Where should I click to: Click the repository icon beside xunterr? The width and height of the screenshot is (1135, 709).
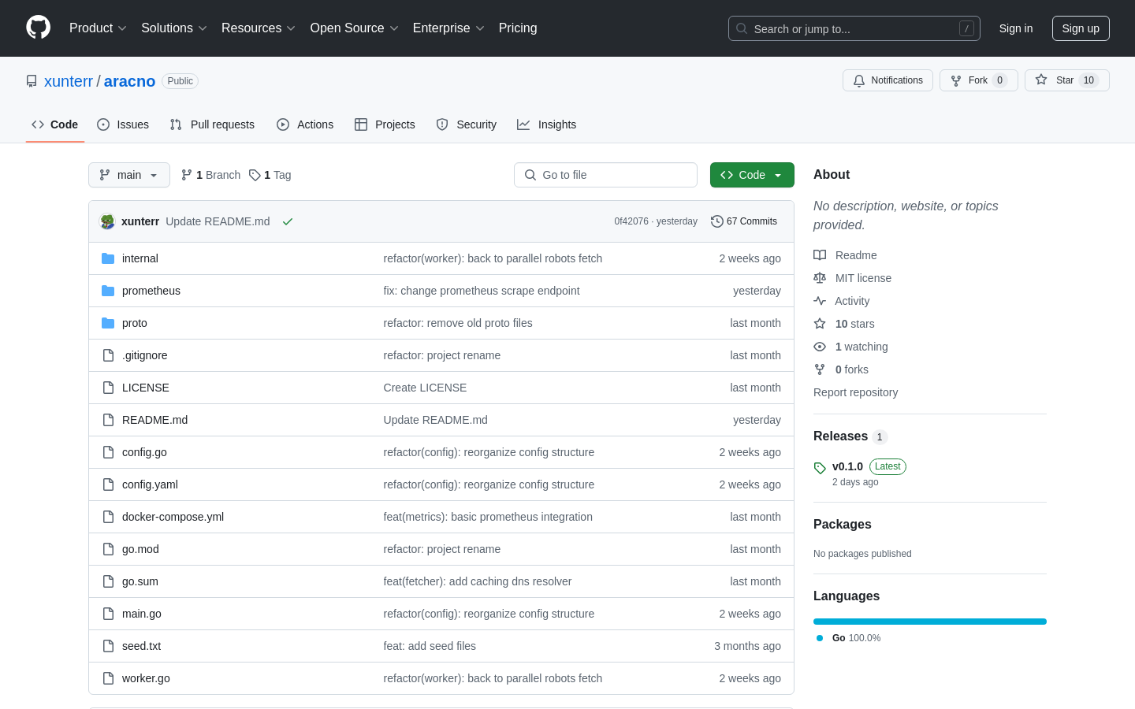click(x=32, y=81)
